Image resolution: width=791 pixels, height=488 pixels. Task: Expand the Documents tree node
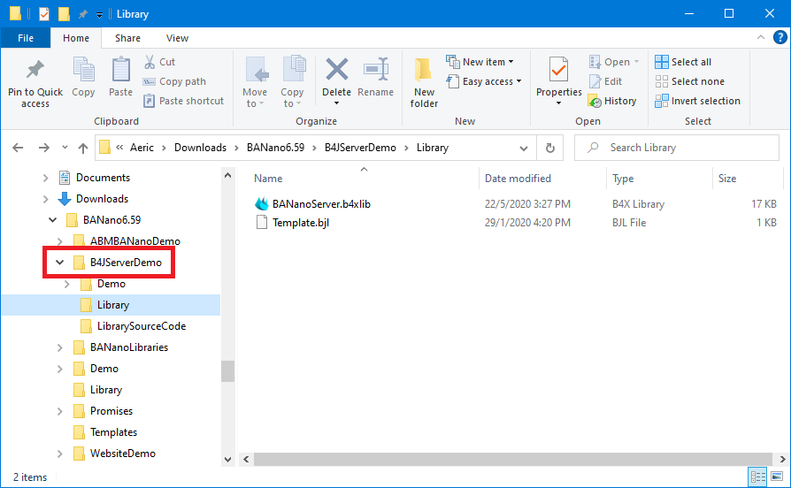coord(45,178)
